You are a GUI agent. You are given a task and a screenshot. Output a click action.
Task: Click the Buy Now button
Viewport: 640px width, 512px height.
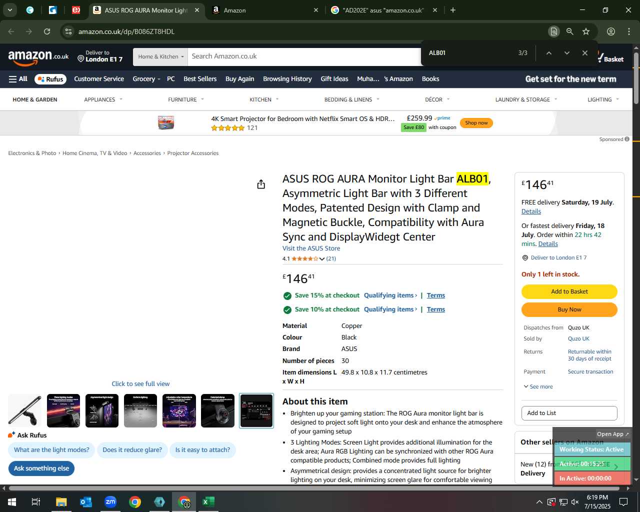(569, 309)
